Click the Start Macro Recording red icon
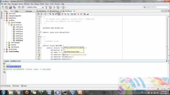The image size is (170, 95). point(78,14)
